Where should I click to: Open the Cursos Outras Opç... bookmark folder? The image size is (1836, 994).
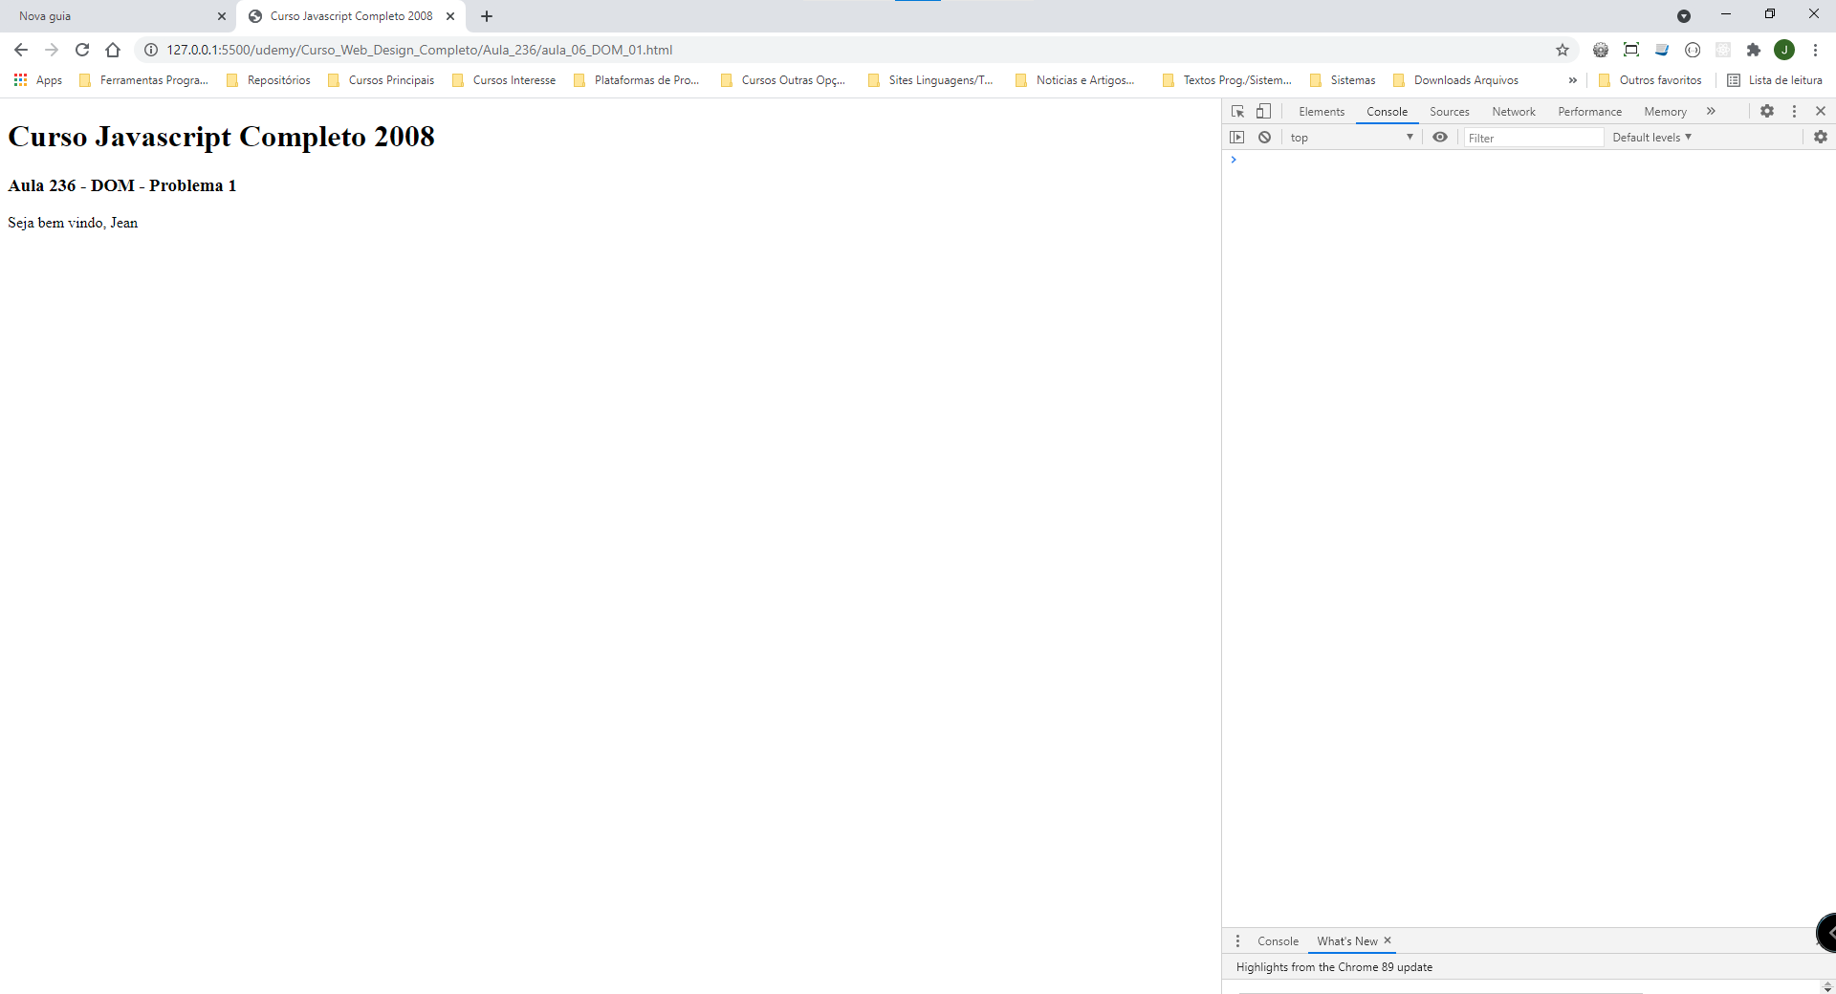point(783,80)
